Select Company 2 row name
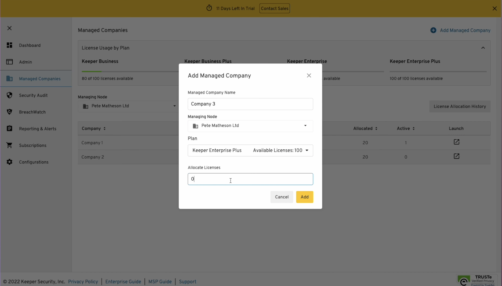The width and height of the screenshot is (502, 286). click(x=93, y=157)
